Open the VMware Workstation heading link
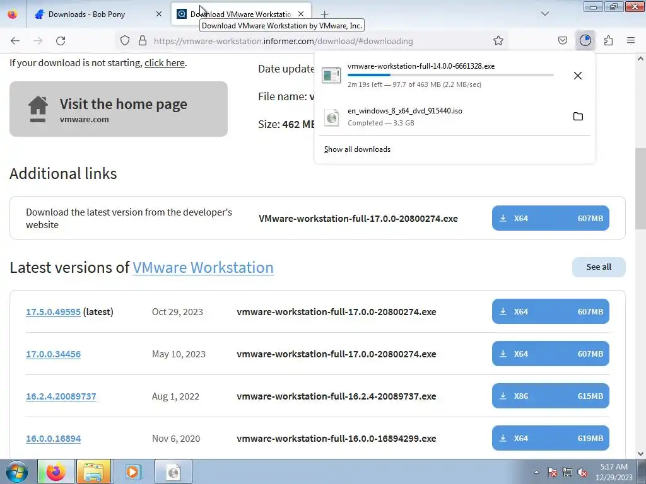This screenshot has height=484, width=646. point(203,267)
